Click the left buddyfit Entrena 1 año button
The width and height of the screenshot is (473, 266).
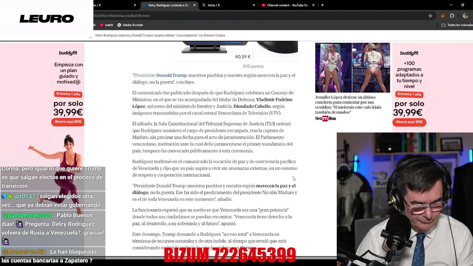(x=68, y=94)
